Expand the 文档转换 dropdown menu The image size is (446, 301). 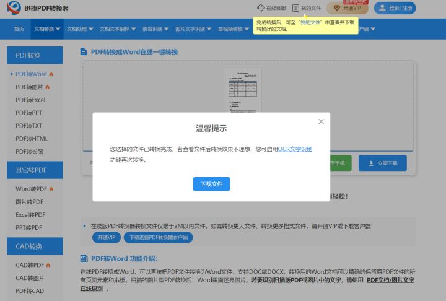coord(47,29)
